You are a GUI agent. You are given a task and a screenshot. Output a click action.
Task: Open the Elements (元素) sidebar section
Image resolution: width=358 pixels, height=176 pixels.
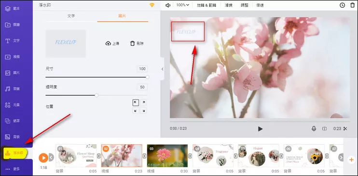[x=13, y=105]
